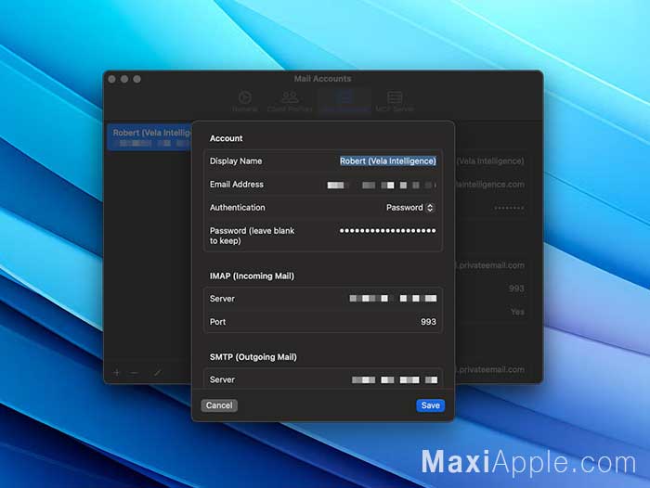The width and height of the screenshot is (650, 488).
Task: Open the Authentication dropdown showing Password
Action: (x=409, y=208)
